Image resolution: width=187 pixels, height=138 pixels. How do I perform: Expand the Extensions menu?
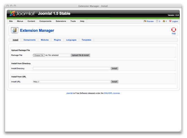61,21
